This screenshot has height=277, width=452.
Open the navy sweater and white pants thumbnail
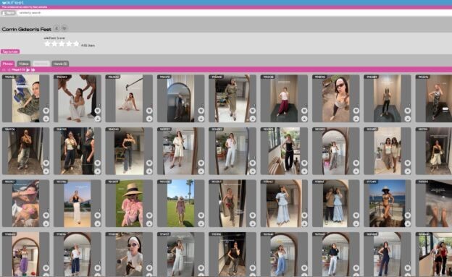coord(335,255)
